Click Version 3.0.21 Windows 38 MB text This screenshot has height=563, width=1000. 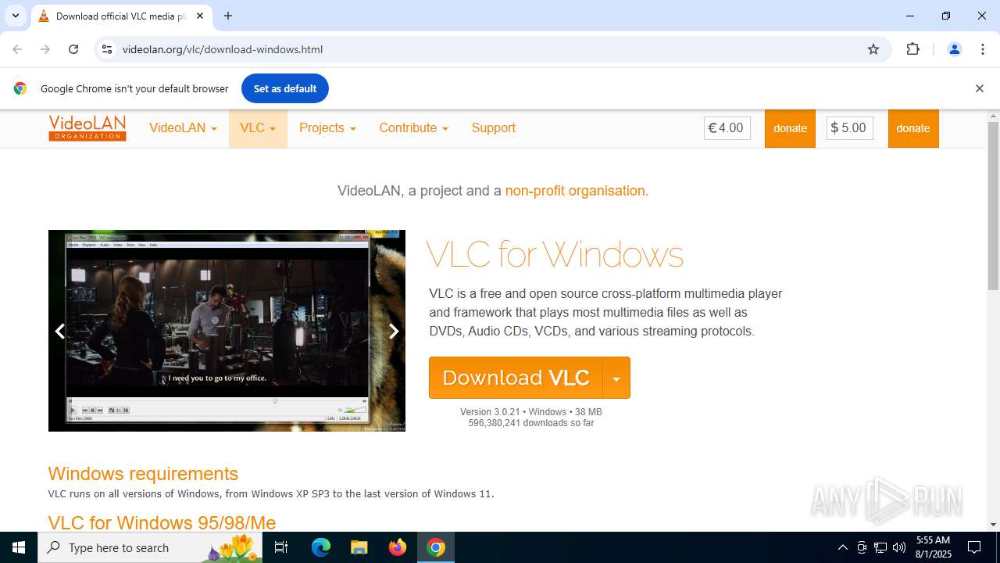point(531,412)
